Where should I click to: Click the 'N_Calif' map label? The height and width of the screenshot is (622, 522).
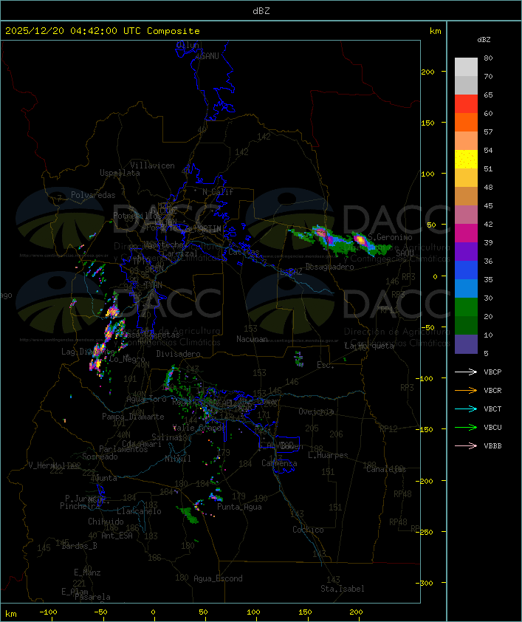point(218,192)
